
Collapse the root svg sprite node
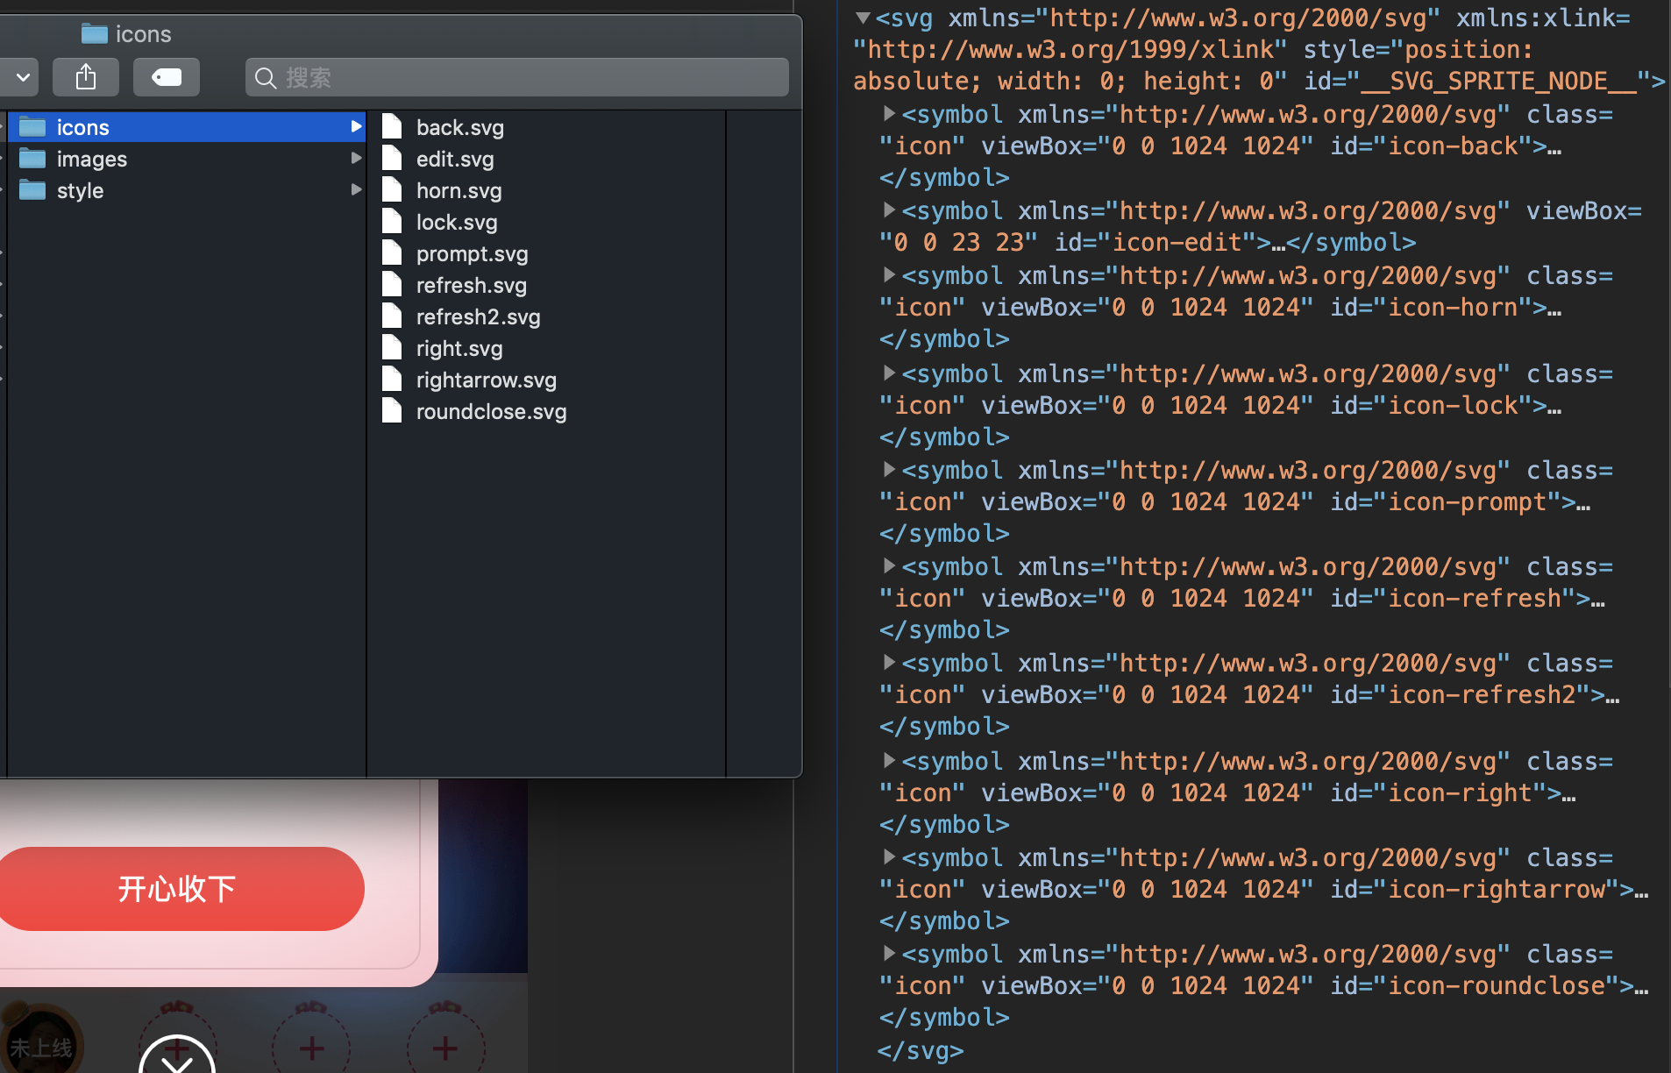(x=863, y=18)
